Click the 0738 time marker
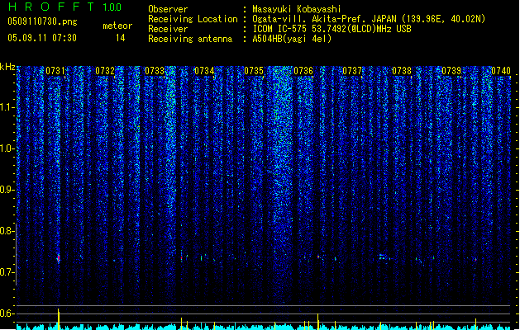Image resolution: width=520 pixels, height=330 pixels. pyautogui.click(x=402, y=71)
